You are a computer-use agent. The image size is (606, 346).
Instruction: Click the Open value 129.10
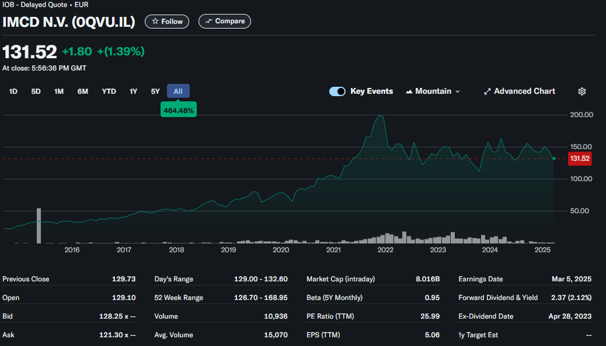point(124,298)
